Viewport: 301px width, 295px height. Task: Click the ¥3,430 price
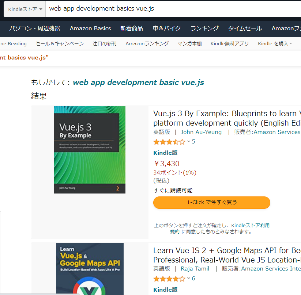click(x=166, y=164)
